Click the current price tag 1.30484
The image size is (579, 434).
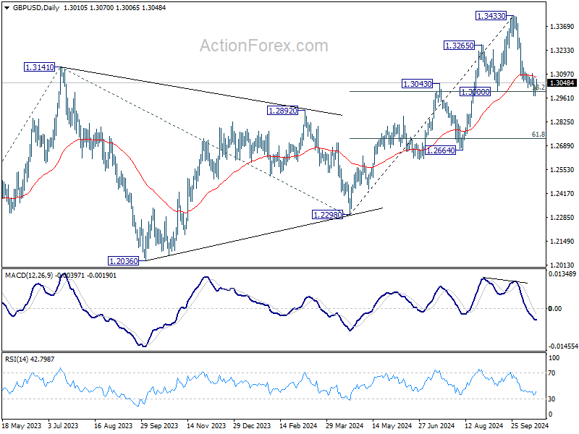coord(562,83)
